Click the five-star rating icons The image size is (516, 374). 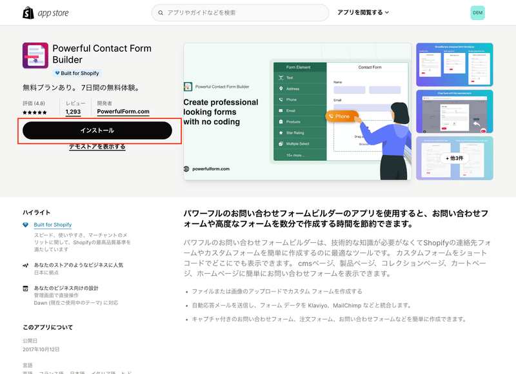coord(35,112)
